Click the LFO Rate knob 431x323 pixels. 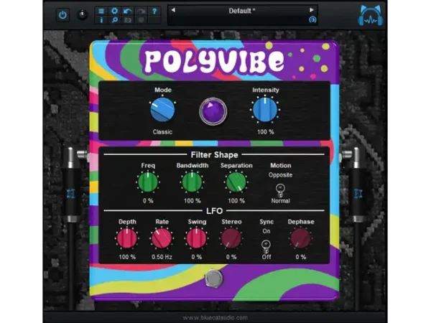pos(162,238)
